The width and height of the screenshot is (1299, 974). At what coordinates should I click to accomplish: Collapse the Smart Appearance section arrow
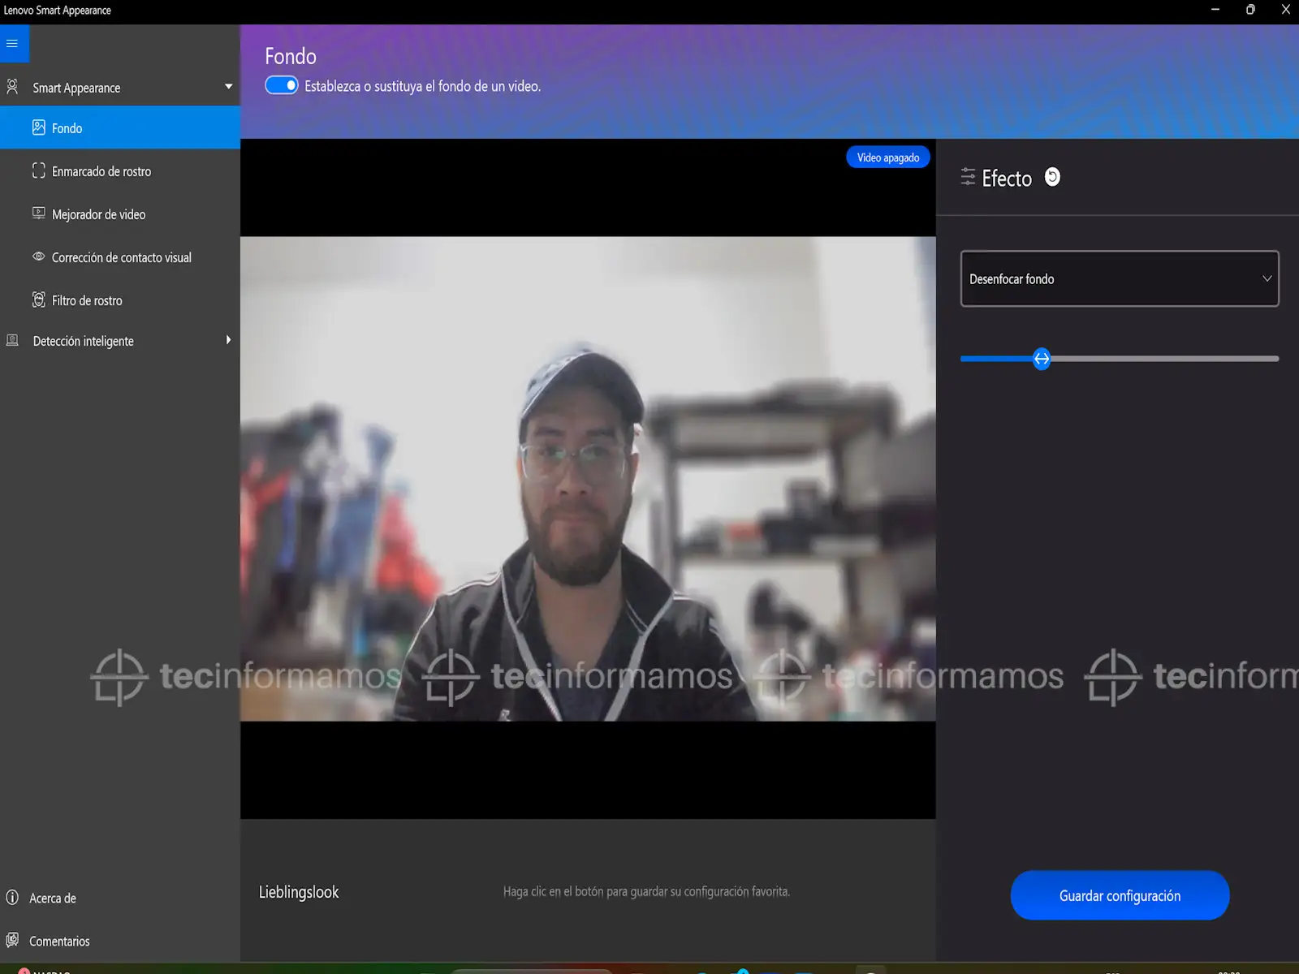[228, 87]
